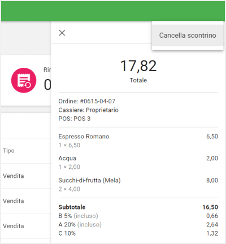The width and height of the screenshot is (226, 244).
Task: Click the C 10% tax line
Action: (x=138, y=233)
